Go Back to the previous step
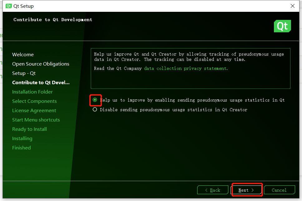Screen dimensions: 302x201 pyautogui.click(x=213, y=190)
